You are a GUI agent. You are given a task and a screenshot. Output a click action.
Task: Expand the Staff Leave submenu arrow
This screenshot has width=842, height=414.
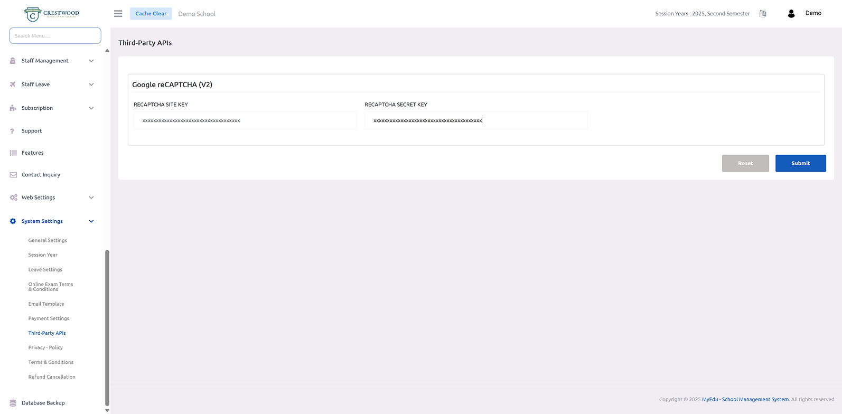91,84
